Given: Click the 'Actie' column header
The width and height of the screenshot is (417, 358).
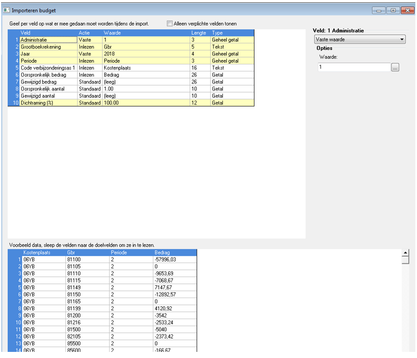Looking at the screenshot, I should [89, 33].
